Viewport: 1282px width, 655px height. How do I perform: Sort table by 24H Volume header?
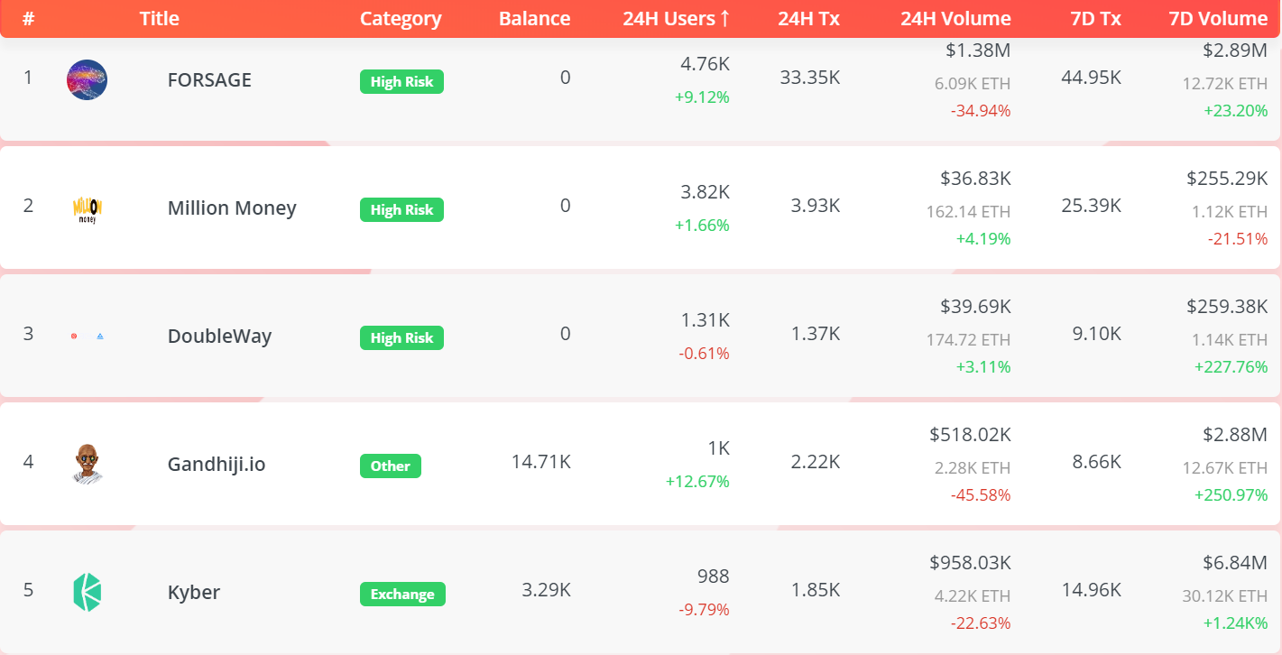(x=955, y=19)
